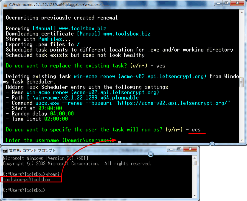The height and width of the screenshot is (201, 247).
Task: Minimize the wacs.exe console window
Action: (218, 3)
